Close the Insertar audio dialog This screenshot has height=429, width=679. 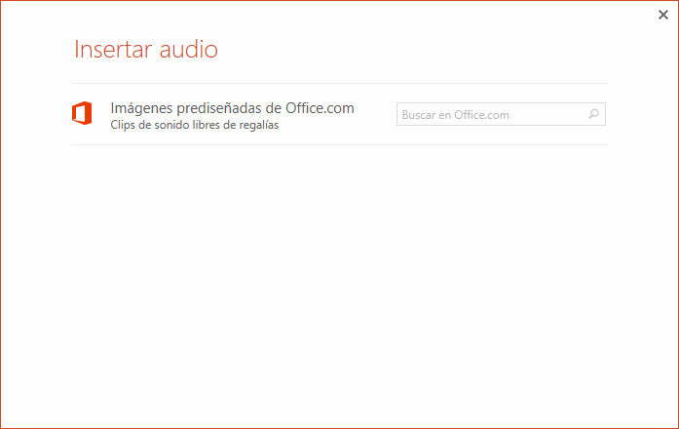(x=663, y=15)
